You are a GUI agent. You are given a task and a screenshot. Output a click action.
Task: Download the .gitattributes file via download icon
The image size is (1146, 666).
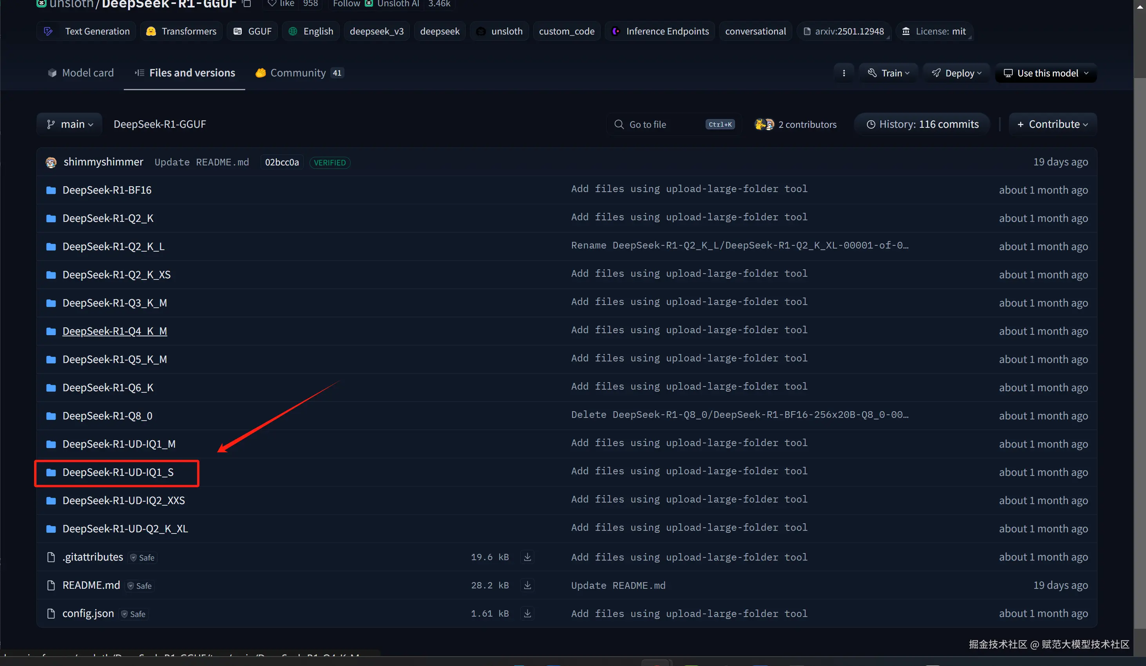pos(527,557)
